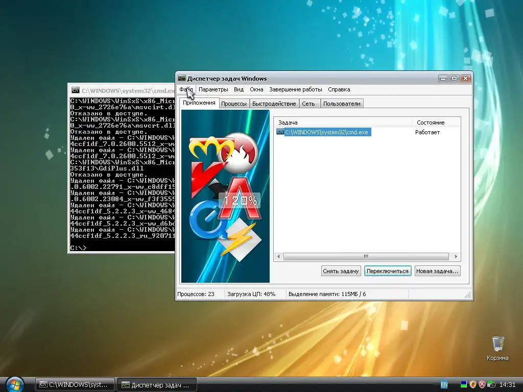
Task: Click the C:\> prompt in cmd window
Action: pos(78,248)
